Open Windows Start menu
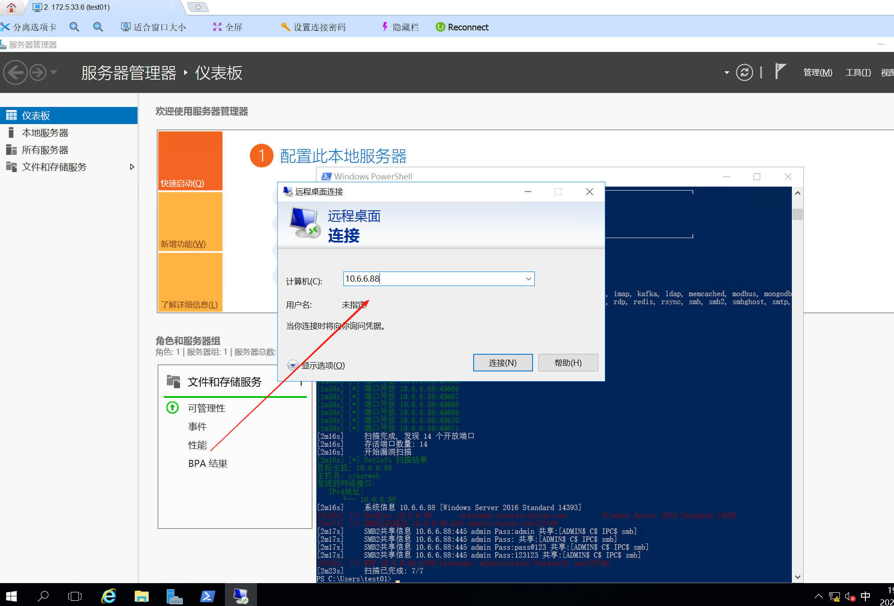The image size is (894, 606). pos(11,596)
